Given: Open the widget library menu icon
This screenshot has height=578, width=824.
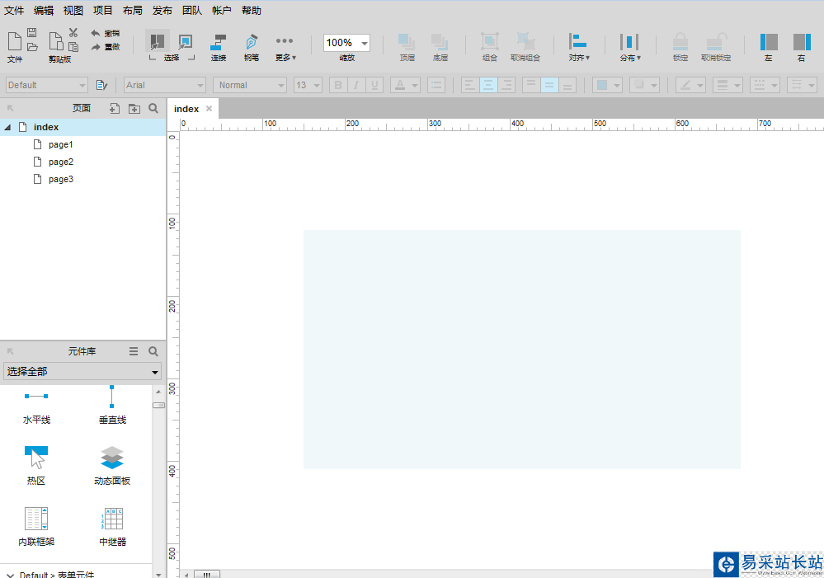Looking at the screenshot, I should [x=134, y=351].
